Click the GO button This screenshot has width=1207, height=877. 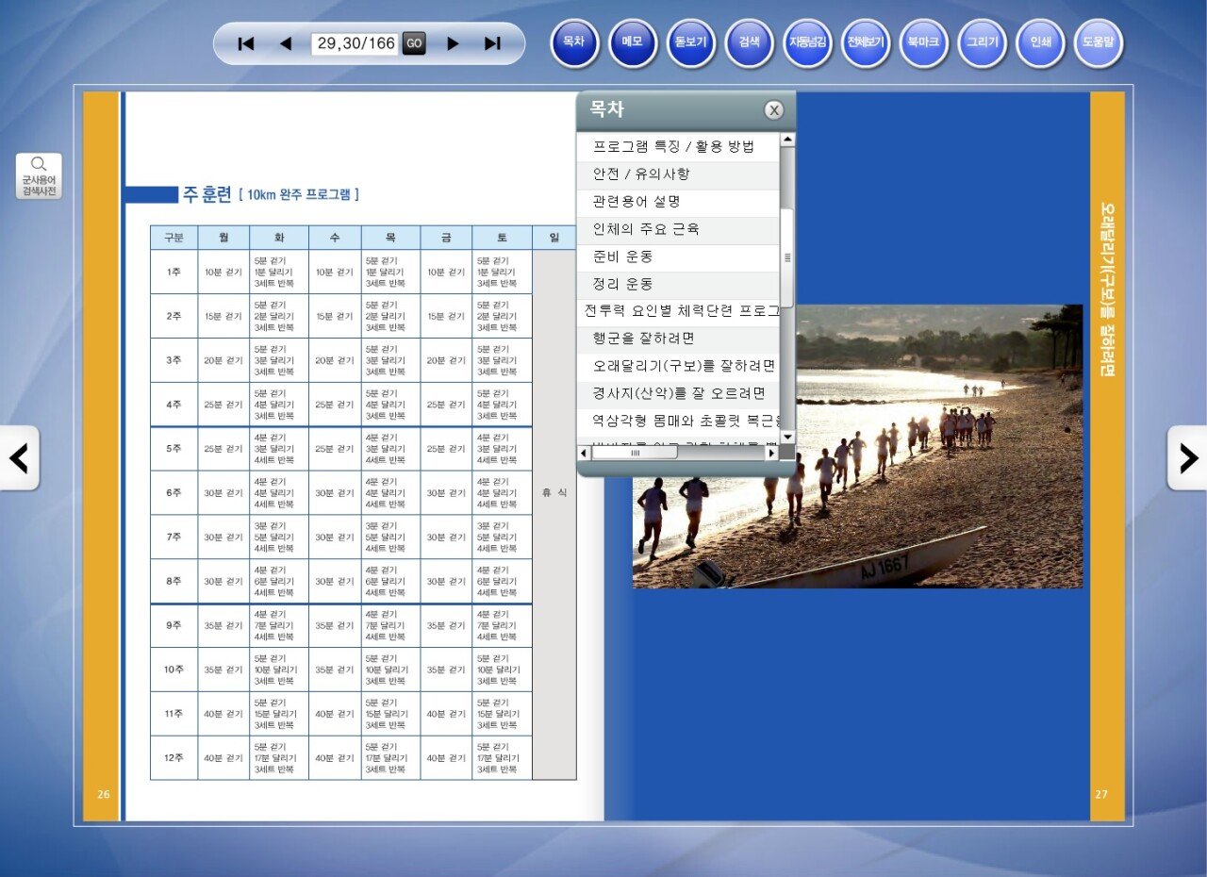[x=414, y=43]
